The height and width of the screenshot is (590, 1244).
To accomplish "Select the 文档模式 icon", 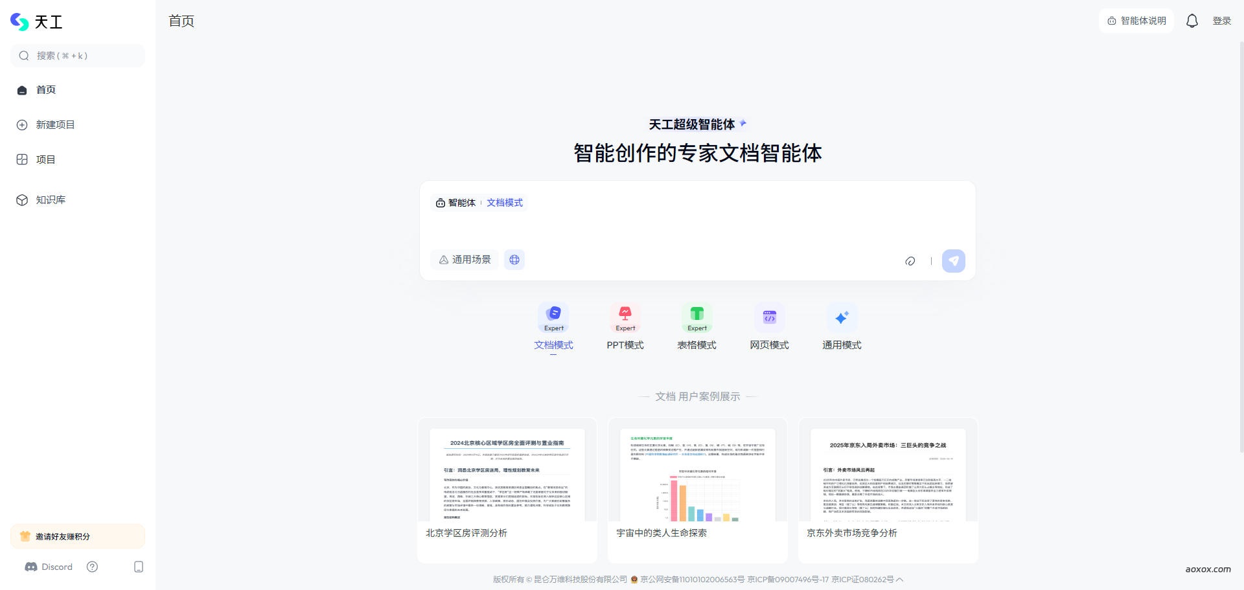I will click(554, 317).
